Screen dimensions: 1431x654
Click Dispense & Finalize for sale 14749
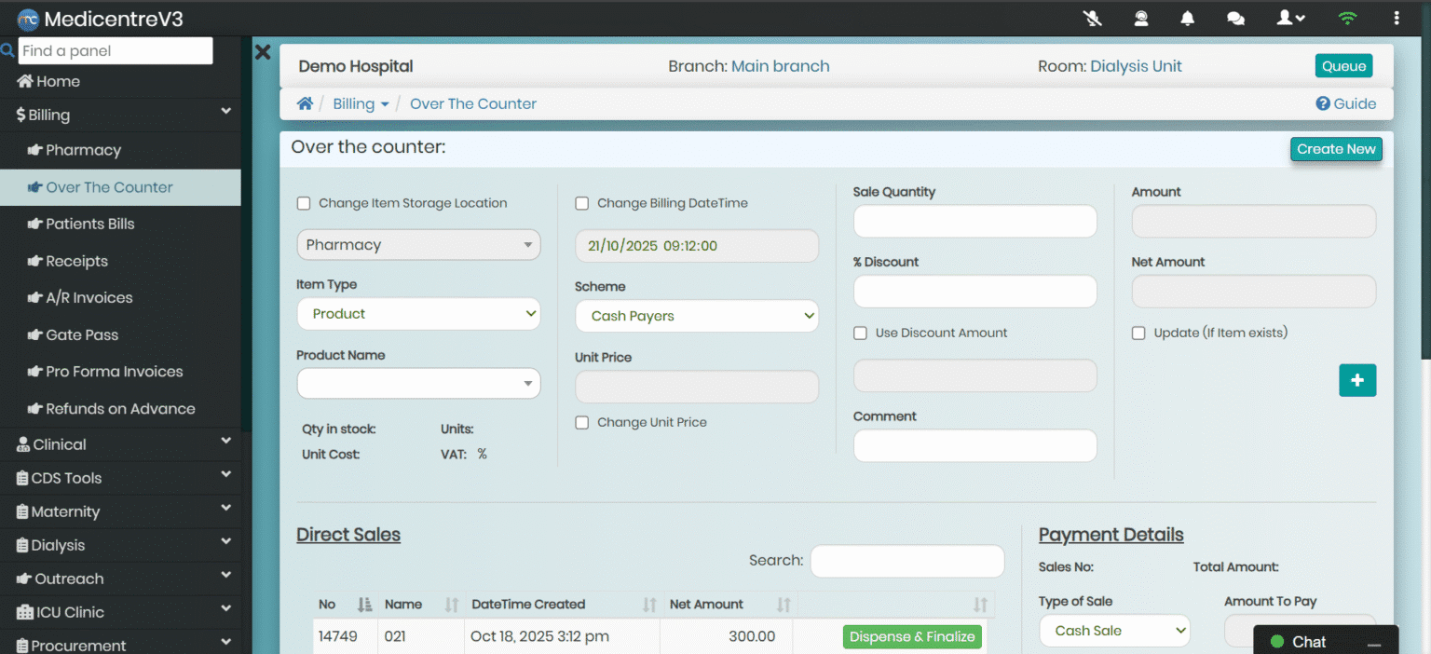(912, 636)
